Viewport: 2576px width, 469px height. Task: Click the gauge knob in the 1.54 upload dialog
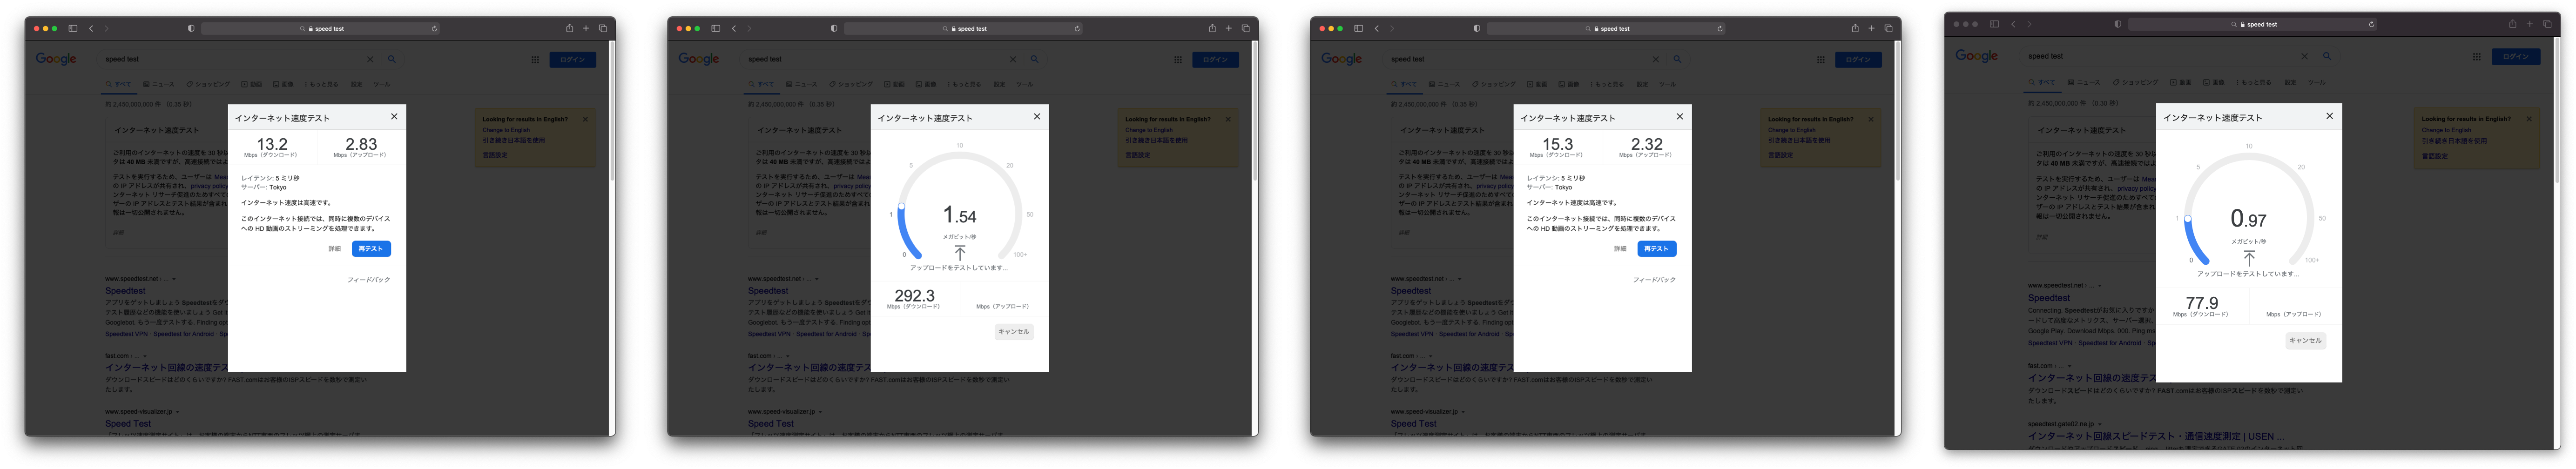tap(901, 207)
